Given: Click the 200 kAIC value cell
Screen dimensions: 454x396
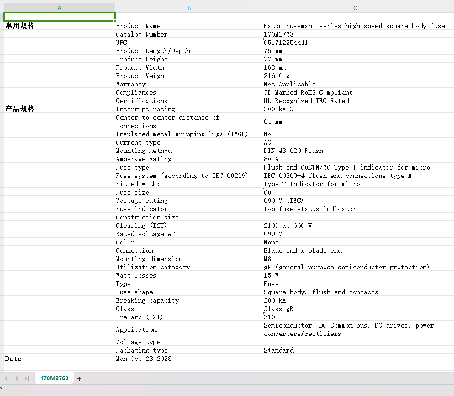Looking at the screenshot, I should (x=355, y=109).
